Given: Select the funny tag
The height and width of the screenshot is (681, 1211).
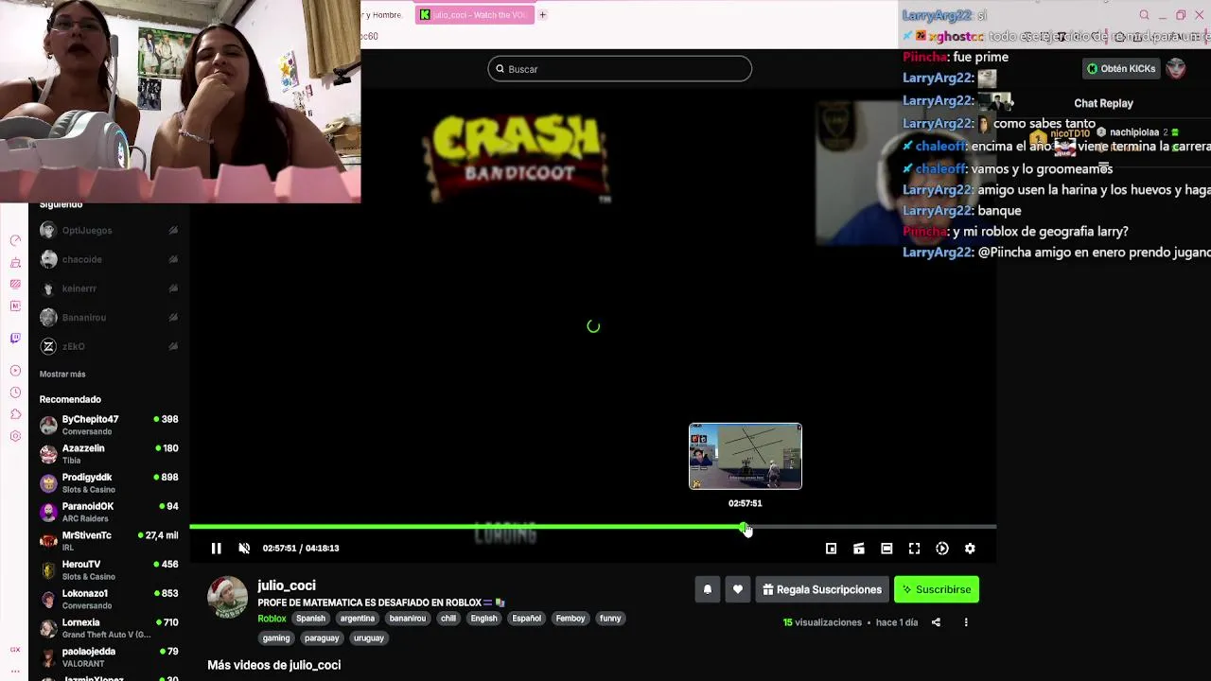Looking at the screenshot, I should tap(610, 619).
